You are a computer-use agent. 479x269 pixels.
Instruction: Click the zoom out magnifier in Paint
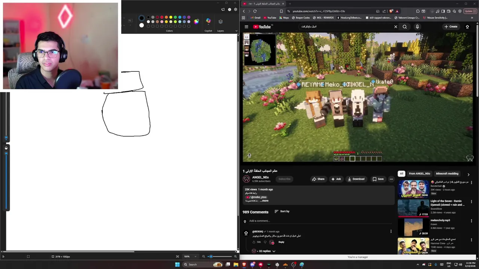click(x=204, y=256)
